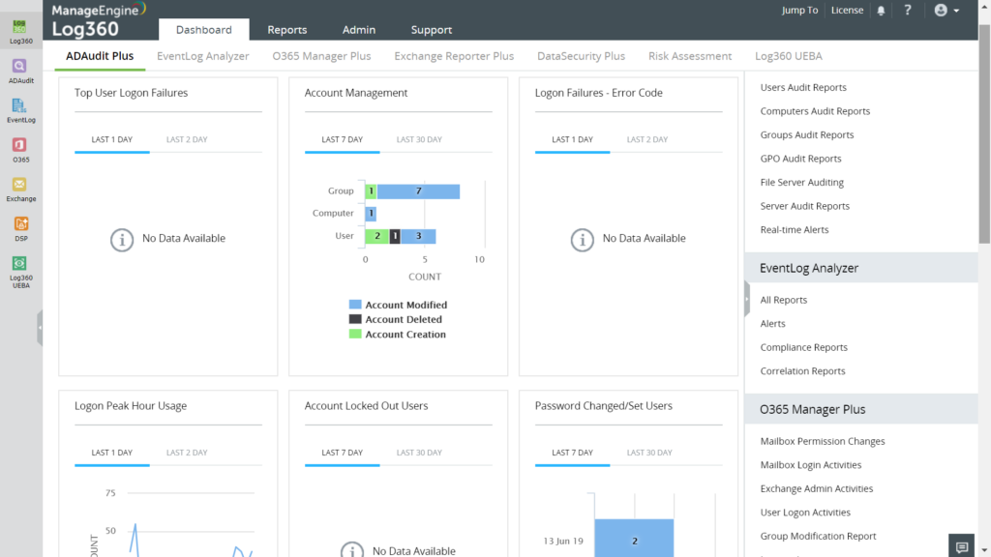Screen dimensions: 991x557
Task: Collapse the right reports panel with its handle
Action: 747,300
